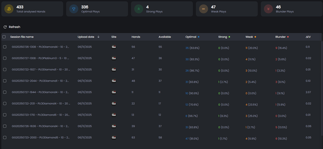
Task: Click the GG site icon for GG20250722-1927 row
Action: point(114,69)
